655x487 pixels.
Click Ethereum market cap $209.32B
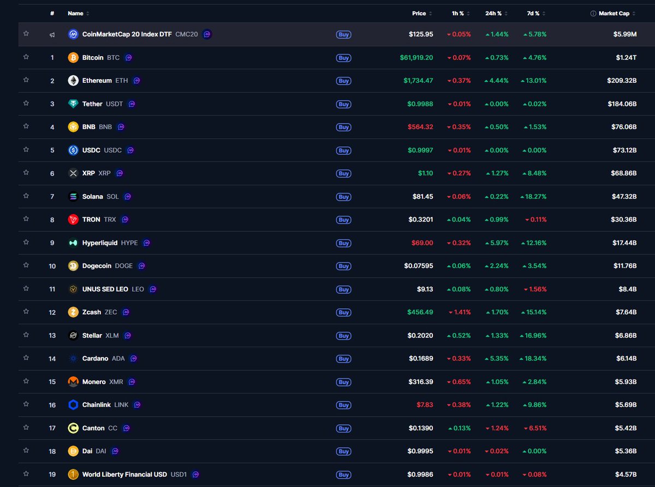(622, 81)
